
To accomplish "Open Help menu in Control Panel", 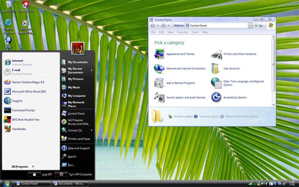I will click(x=205, y=32).
